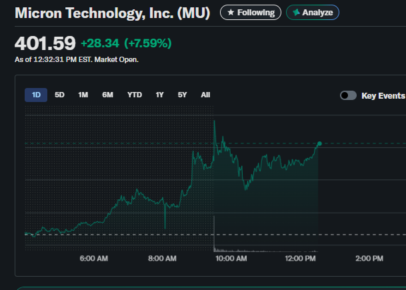Click the 12:00 PM axis label
The height and width of the screenshot is (290, 406).
coord(301,259)
